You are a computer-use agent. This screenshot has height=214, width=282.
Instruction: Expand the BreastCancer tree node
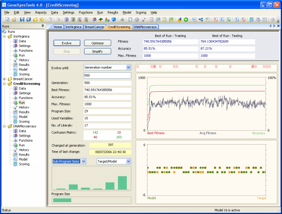point(4,79)
